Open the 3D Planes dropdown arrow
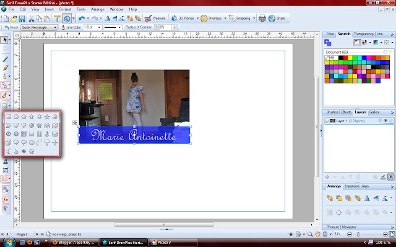 click(197, 19)
